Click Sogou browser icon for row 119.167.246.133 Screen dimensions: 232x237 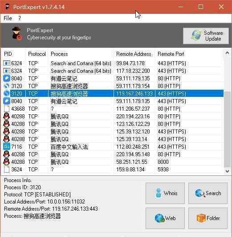coord(7,93)
